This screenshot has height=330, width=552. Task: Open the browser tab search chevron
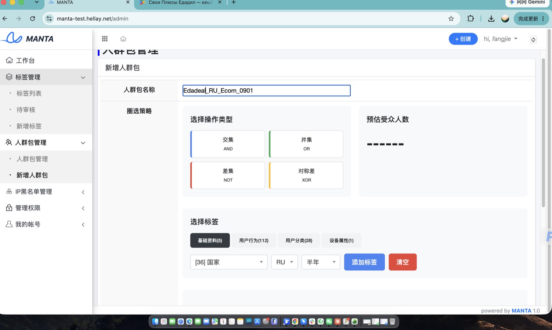coord(37,2)
